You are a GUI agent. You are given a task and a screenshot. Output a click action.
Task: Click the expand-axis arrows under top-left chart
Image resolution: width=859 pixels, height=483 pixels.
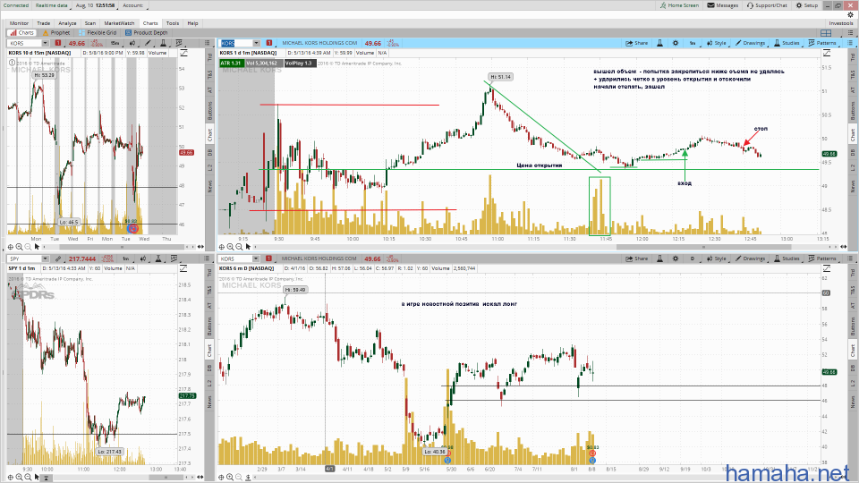[200, 247]
